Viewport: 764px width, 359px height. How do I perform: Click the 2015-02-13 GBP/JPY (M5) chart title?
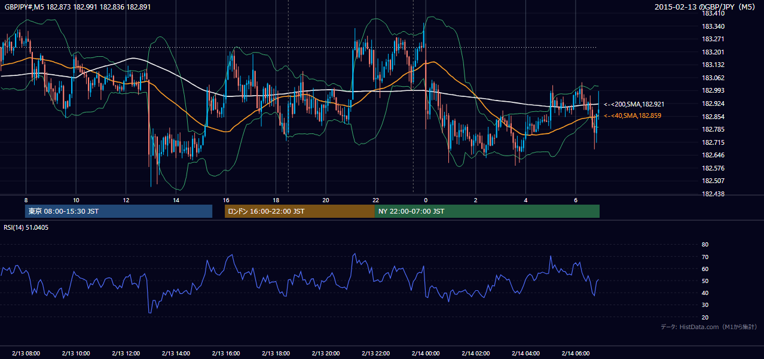click(x=705, y=7)
